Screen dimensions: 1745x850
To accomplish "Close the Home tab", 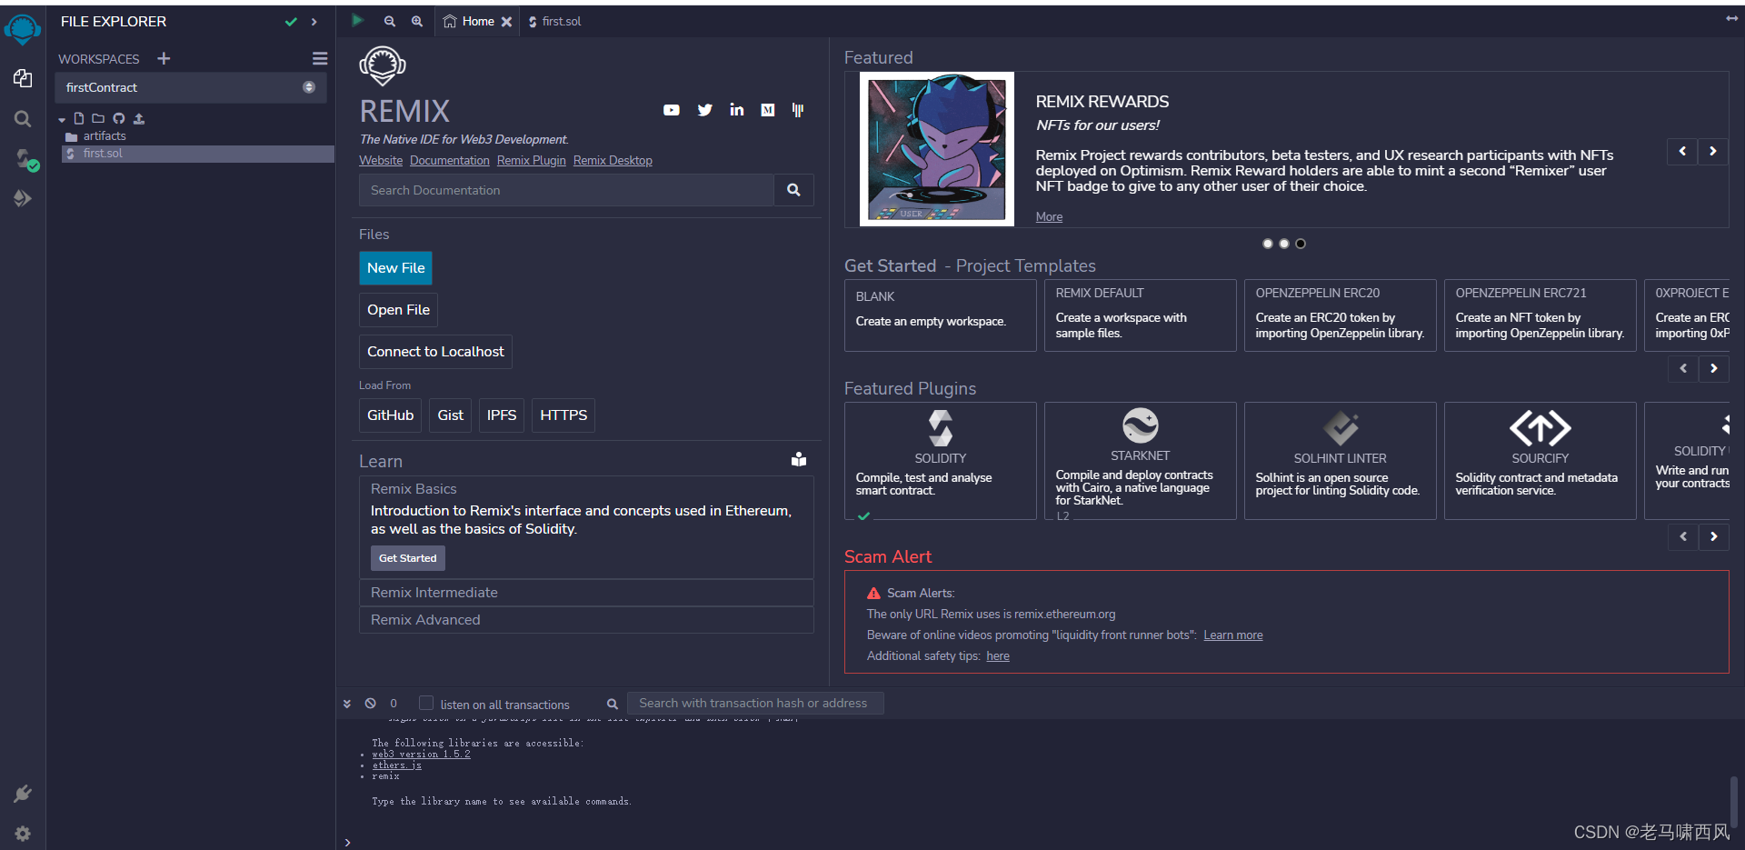I will 507,22.
